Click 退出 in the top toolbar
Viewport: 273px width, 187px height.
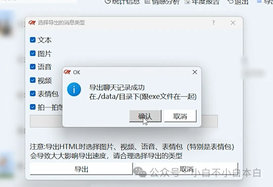(238, 2)
